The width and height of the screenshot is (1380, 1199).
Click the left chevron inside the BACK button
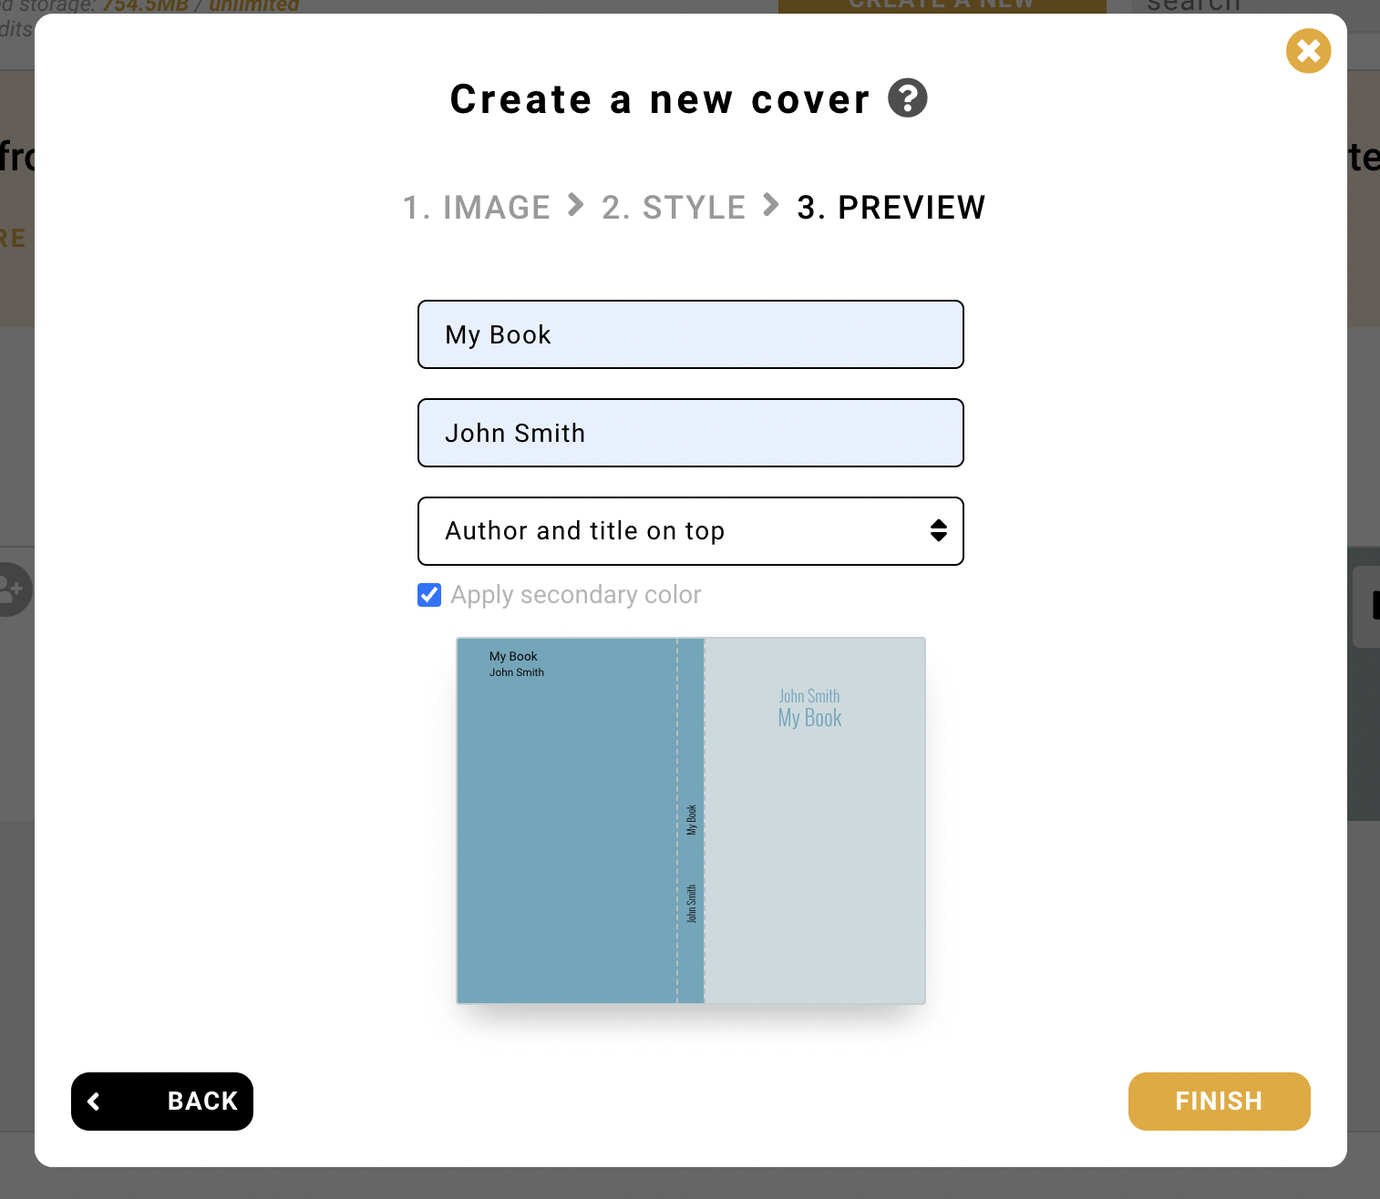(94, 1102)
